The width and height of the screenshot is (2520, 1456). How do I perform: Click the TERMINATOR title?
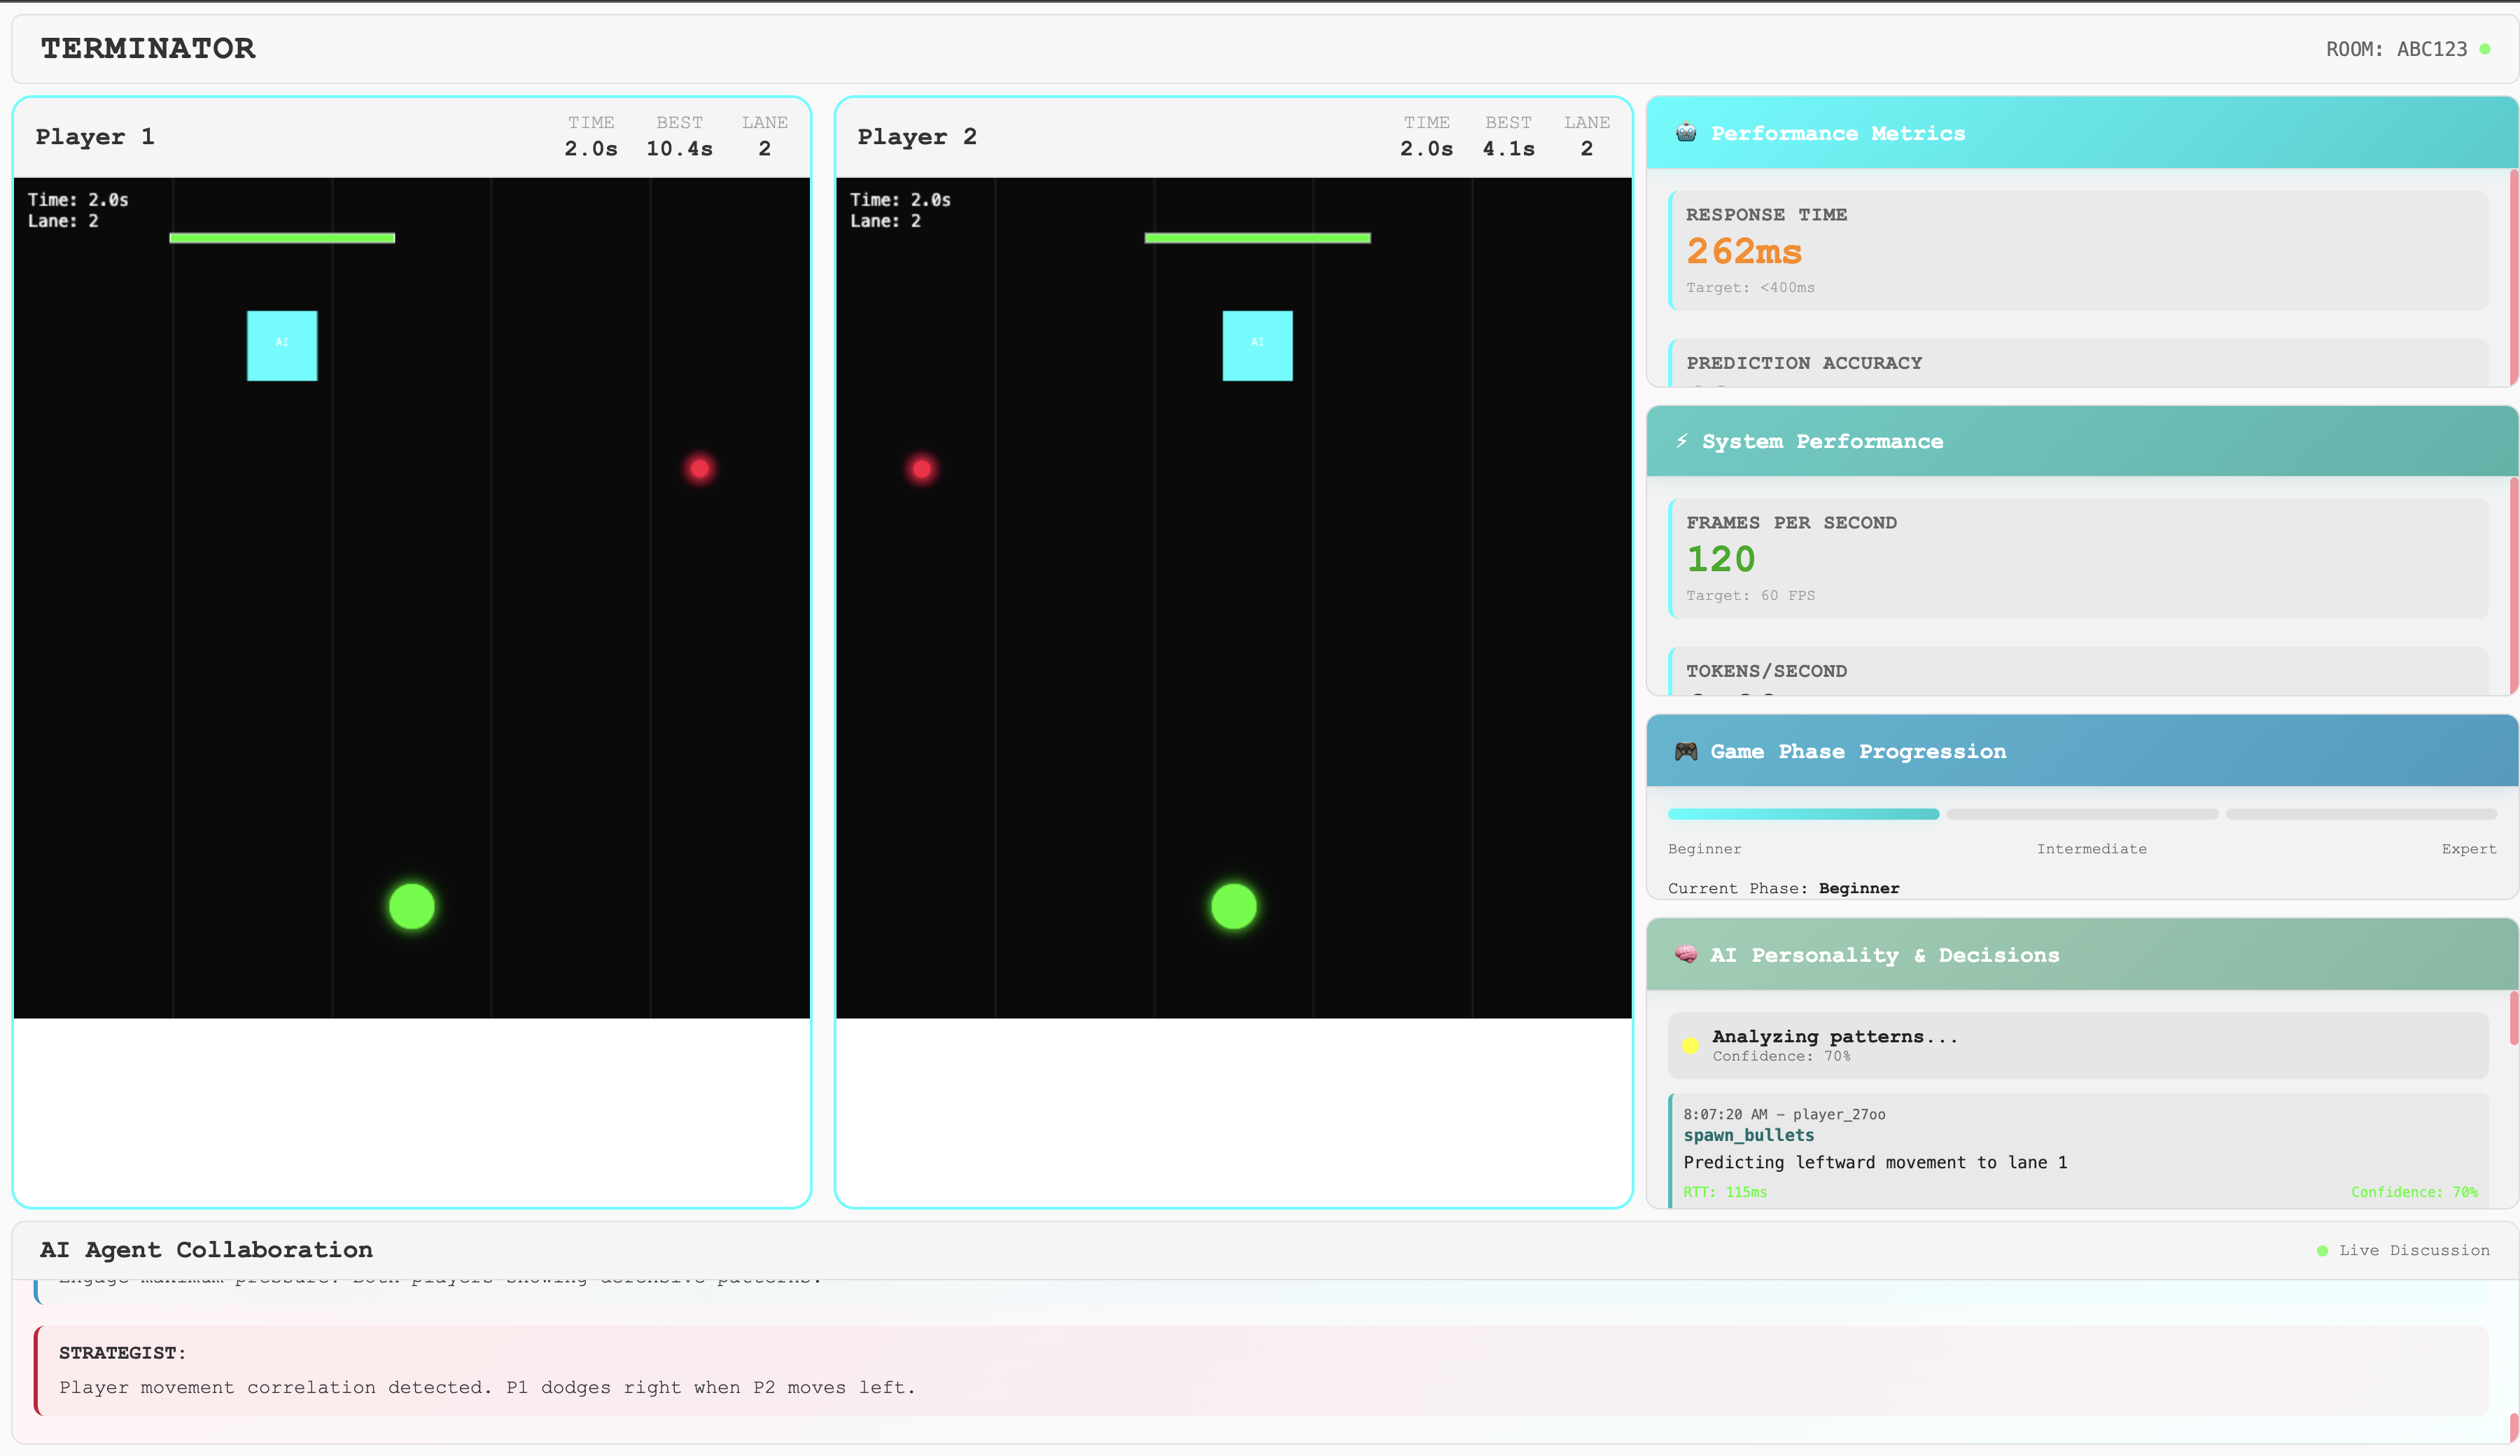pos(148,48)
